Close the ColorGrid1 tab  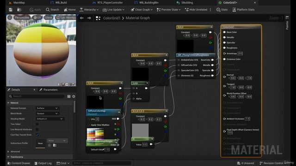[255, 3]
